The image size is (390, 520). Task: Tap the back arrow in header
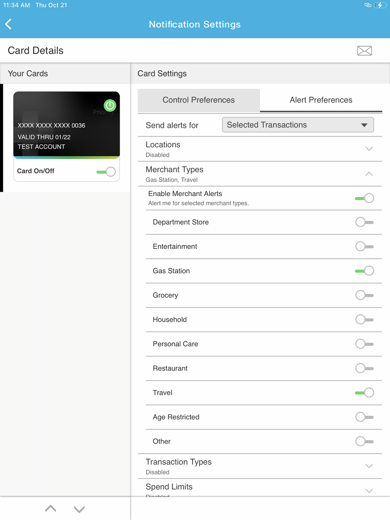coord(9,24)
